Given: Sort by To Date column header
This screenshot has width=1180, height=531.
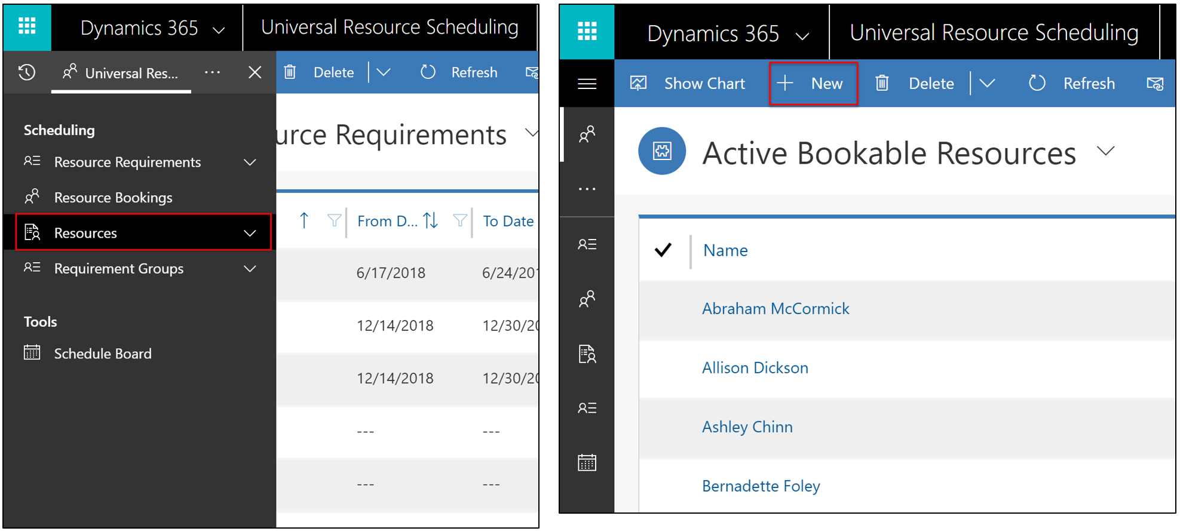Looking at the screenshot, I should click(508, 221).
